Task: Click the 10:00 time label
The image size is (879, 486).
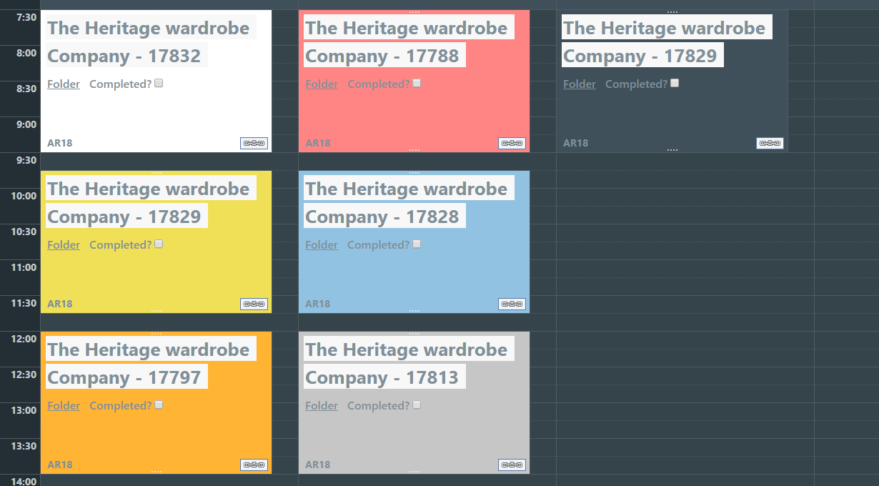Action: (x=23, y=196)
